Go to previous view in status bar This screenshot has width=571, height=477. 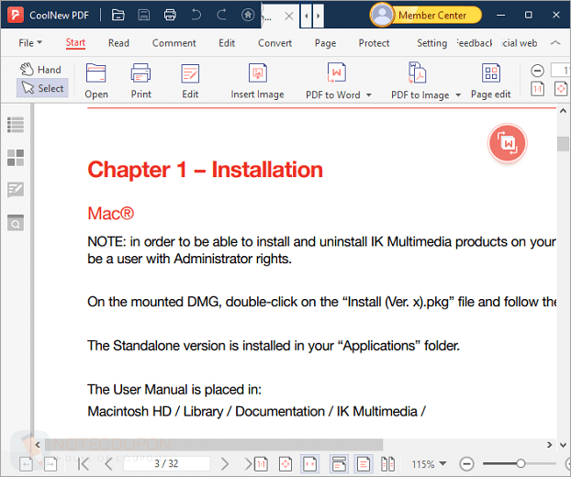[26, 464]
